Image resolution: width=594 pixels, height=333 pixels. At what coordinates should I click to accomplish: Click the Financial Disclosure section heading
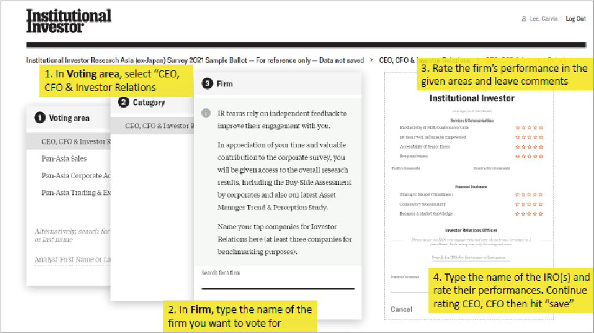tap(471, 187)
